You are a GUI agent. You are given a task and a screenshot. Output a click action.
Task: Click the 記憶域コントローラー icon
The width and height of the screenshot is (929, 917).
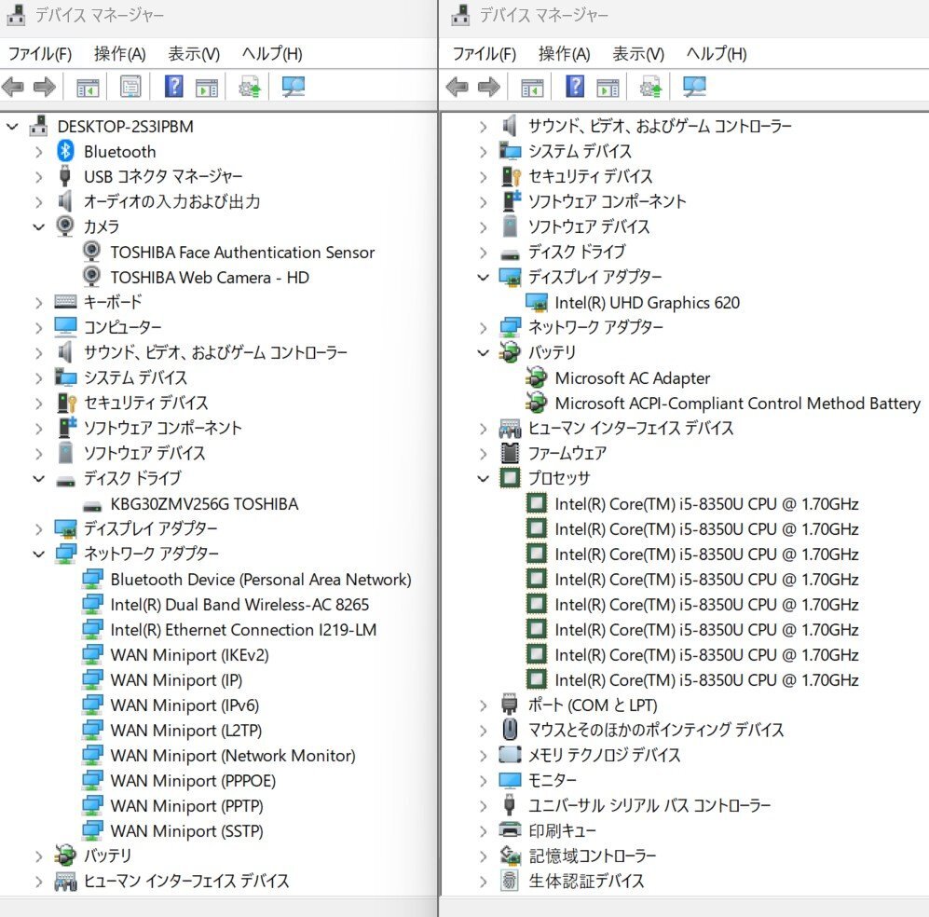[510, 855]
